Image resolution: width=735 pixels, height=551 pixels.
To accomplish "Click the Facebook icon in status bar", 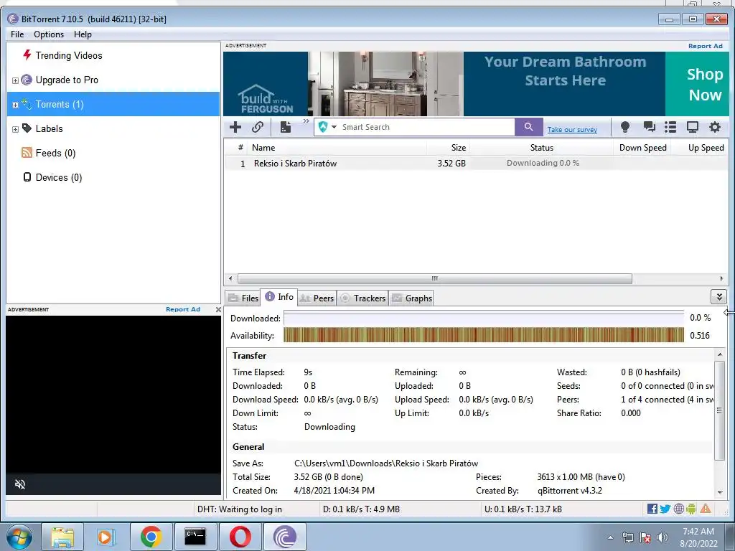I will 652,509.
